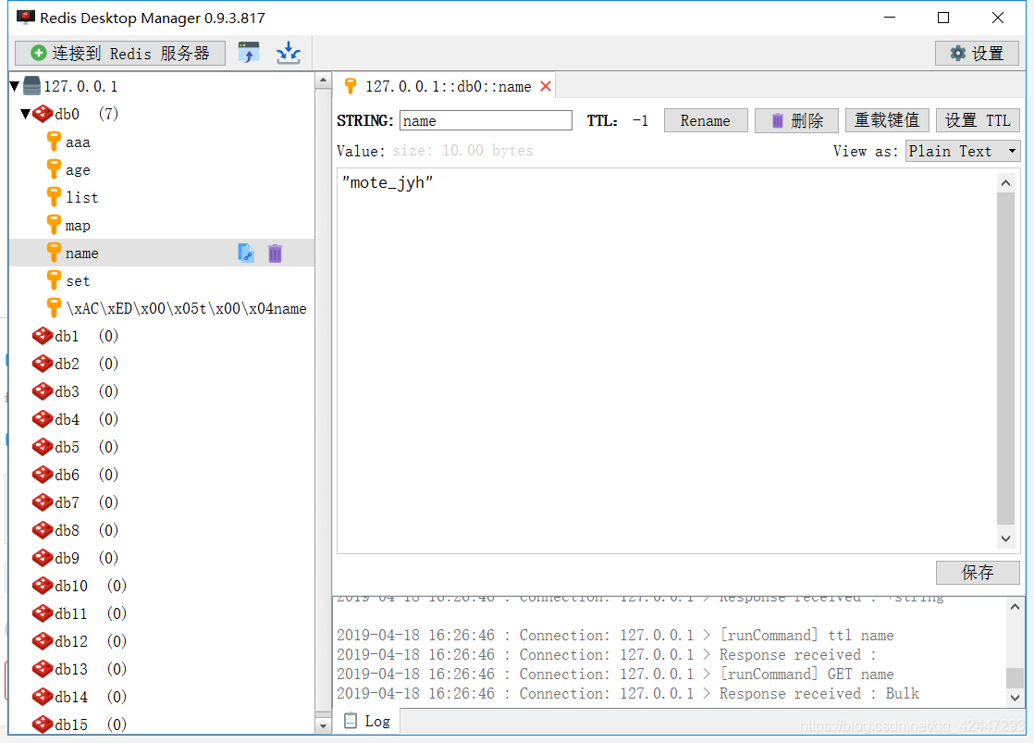
Task: Click the Log tab clipboard icon
Action: pos(351,721)
